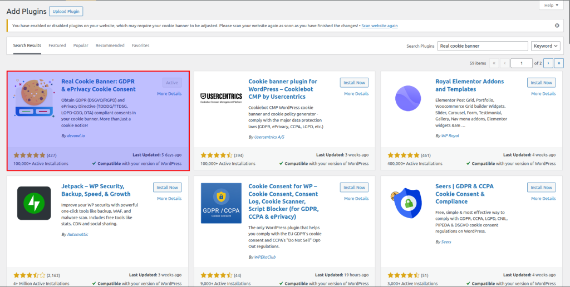Image resolution: width=570 pixels, height=287 pixels.
Task: Install the Jetpack plugin
Action: pyautogui.click(x=167, y=187)
